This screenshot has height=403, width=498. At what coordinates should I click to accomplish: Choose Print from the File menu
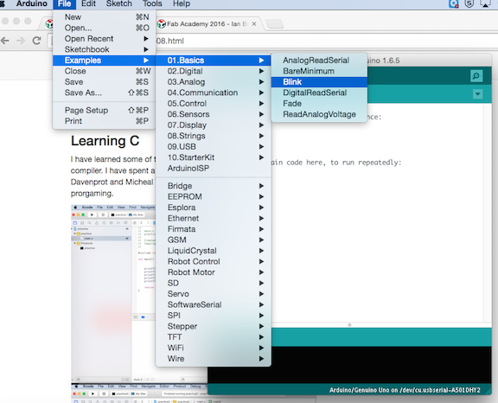point(104,121)
